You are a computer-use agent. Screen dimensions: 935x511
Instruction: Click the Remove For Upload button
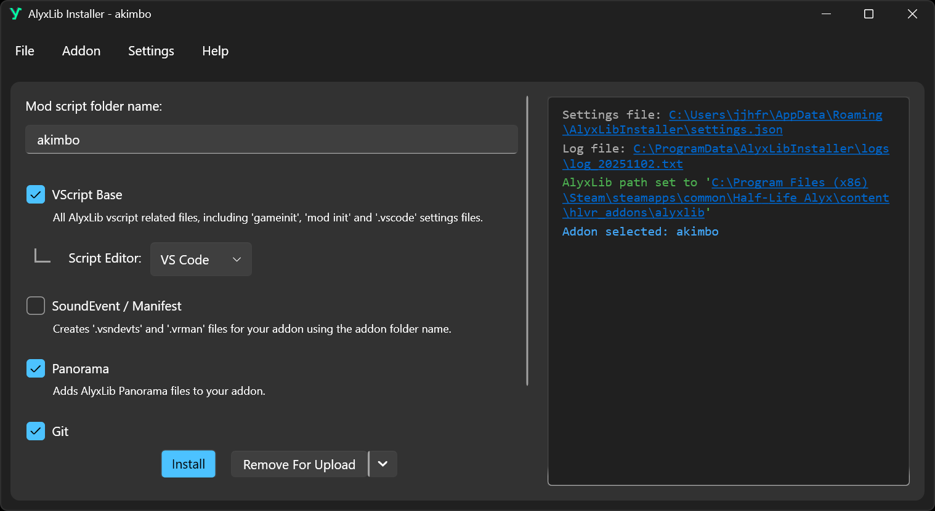point(299,464)
